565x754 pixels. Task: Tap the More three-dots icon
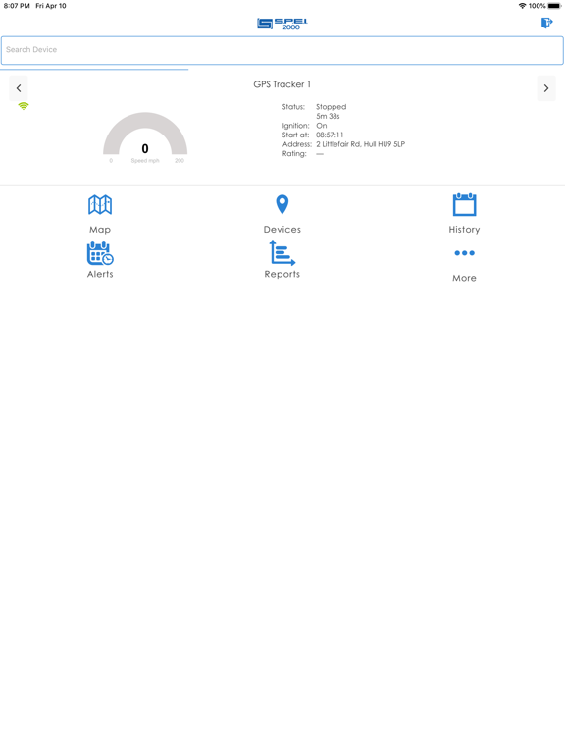pos(464,253)
